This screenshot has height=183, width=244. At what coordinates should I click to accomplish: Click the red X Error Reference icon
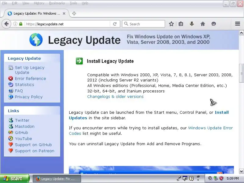(11, 78)
